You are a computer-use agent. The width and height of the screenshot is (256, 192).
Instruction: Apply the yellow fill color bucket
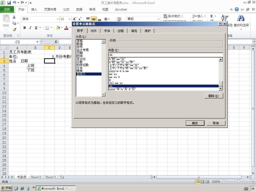click(58, 28)
